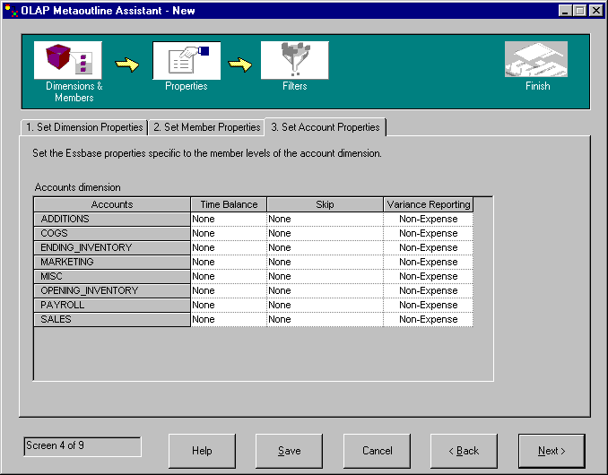
Task: Select the OPENING_INVENTORY account row header
Action: pyautogui.click(x=112, y=290)
